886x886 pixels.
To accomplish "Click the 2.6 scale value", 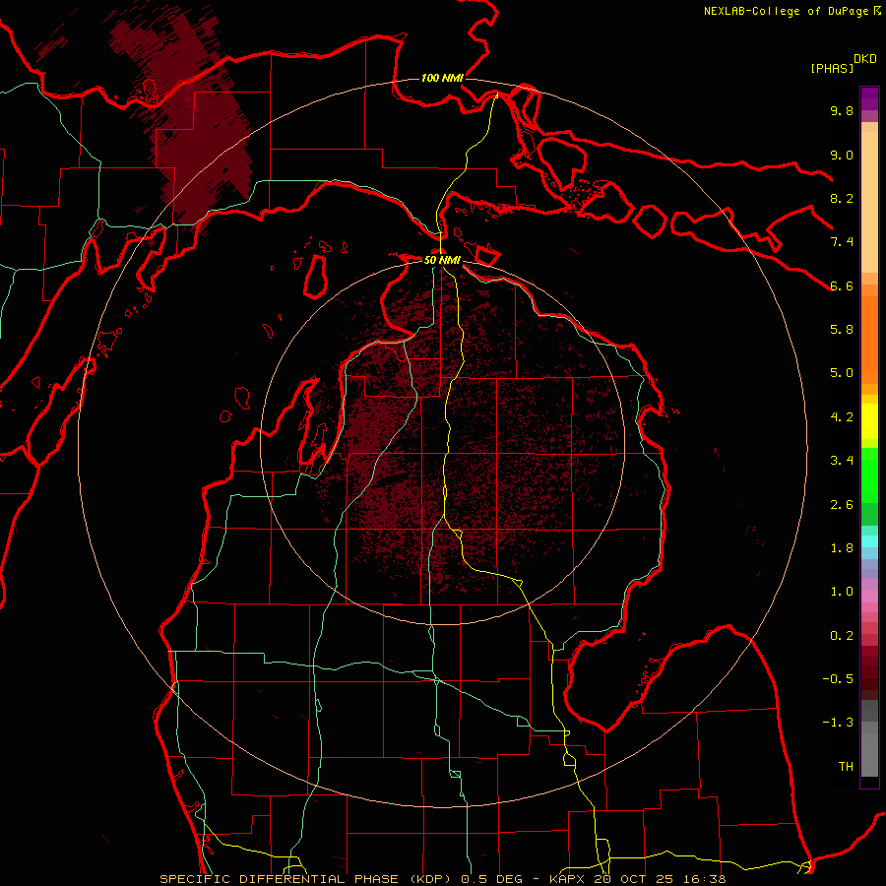I will 842,505.
